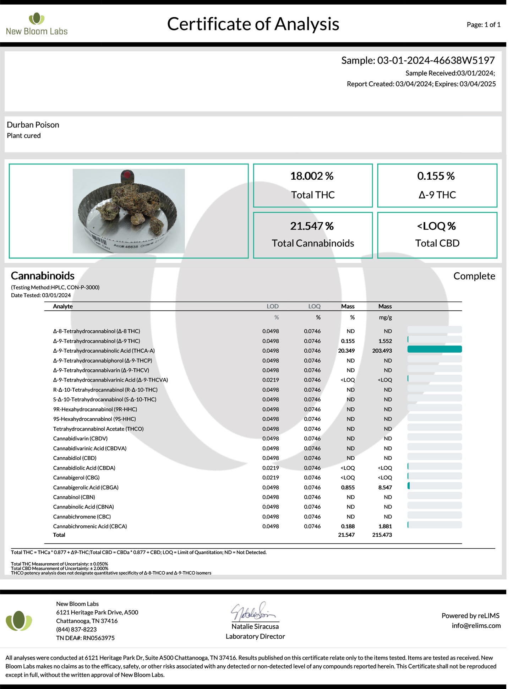
Task: Select the 21.547 % Total Cannabinoids box
Action: 313,235
